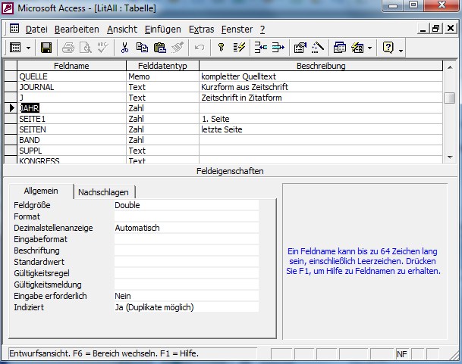This screenshot has width=462, height=364.
Task: Click the Feldname column header
Action: (71, 66)
